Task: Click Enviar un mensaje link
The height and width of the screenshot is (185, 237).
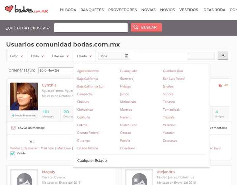Action: tap(31, 128)
